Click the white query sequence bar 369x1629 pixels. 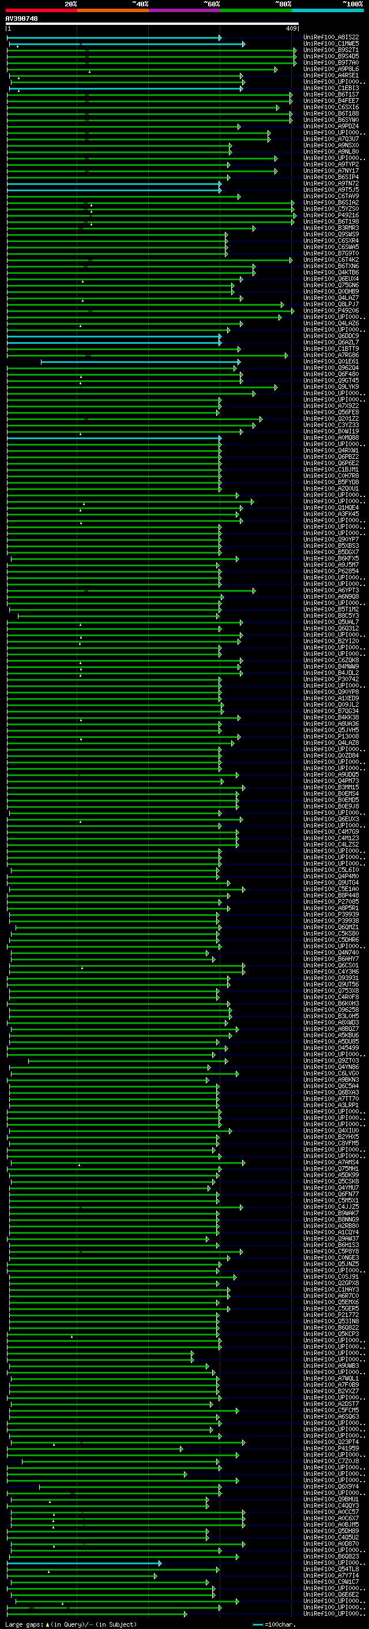tap(152, 24)
